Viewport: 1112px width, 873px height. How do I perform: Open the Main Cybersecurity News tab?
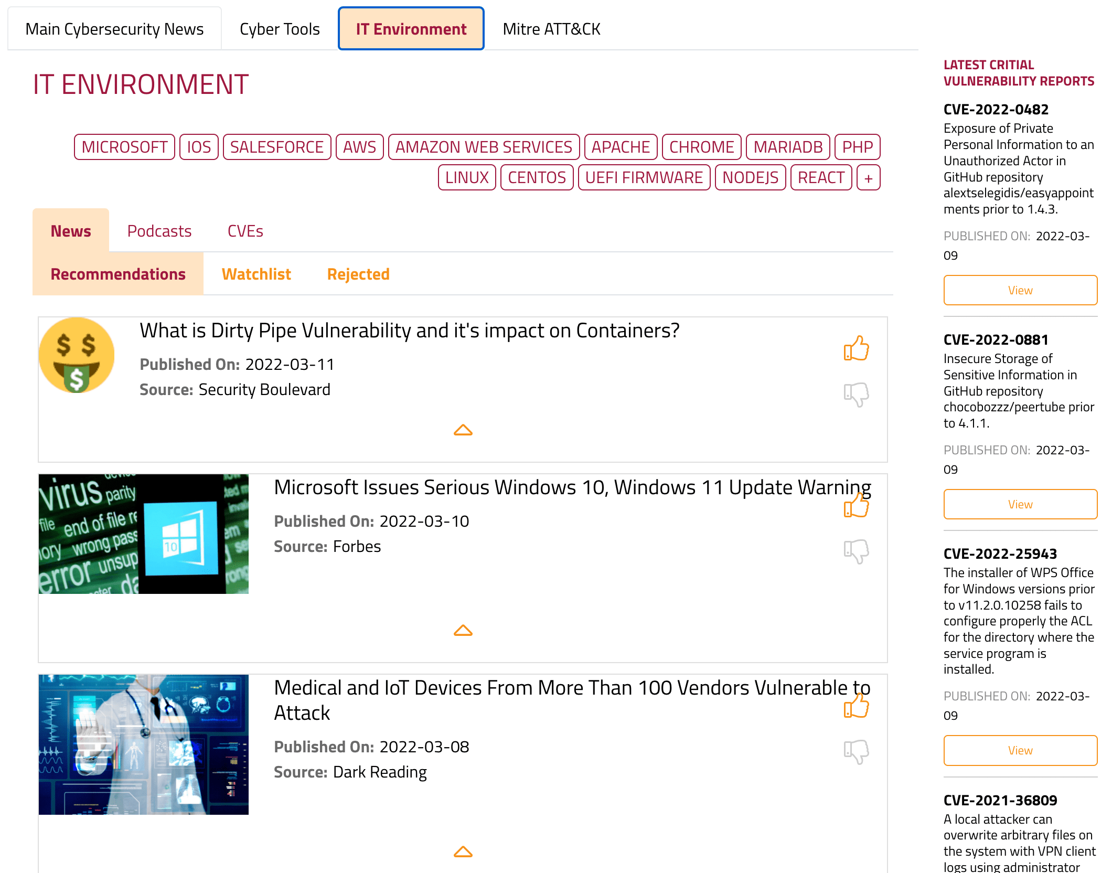114,29
